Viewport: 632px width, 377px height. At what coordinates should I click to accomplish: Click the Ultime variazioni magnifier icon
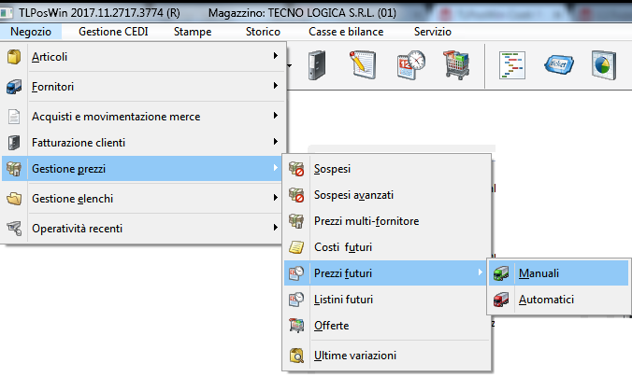click(296, 356)
